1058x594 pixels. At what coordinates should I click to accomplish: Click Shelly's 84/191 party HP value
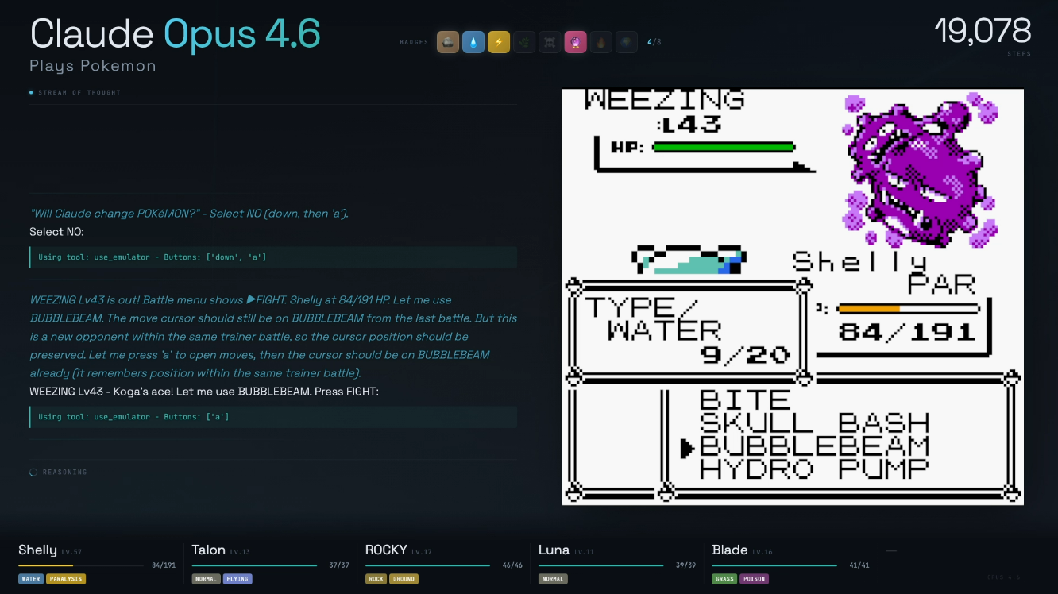pos(164,565)
